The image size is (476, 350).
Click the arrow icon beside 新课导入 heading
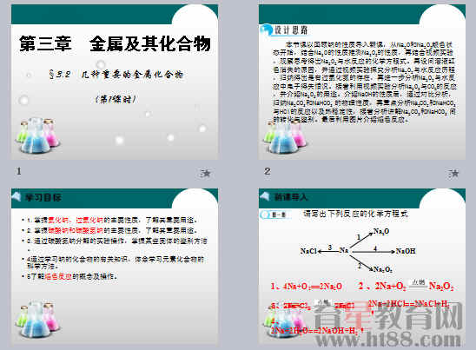264,196
